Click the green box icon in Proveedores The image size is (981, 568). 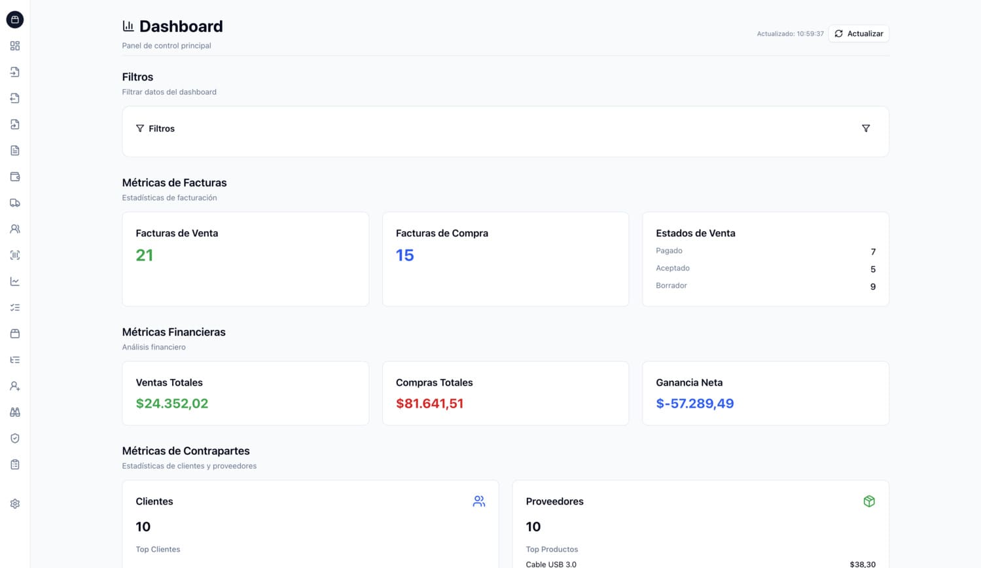tap(869, 501)
